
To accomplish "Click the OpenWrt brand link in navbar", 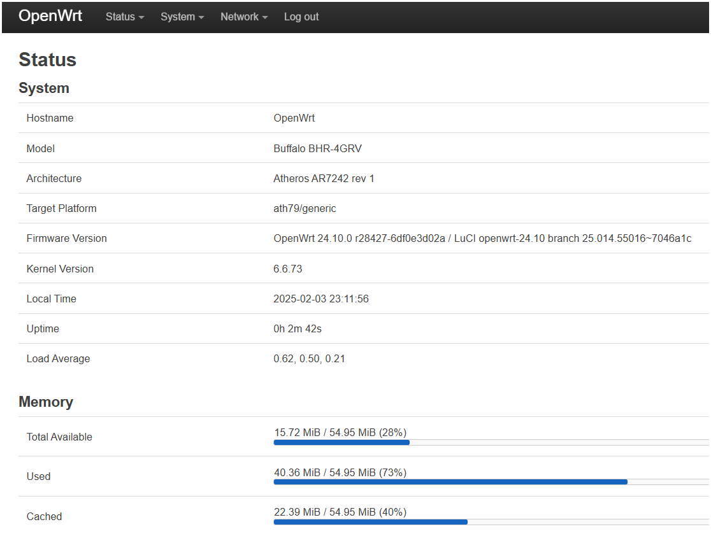I will 50,16.
